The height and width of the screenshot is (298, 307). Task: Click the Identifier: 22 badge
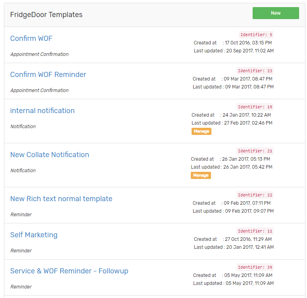pyautogui.click(x=255, y=195)
